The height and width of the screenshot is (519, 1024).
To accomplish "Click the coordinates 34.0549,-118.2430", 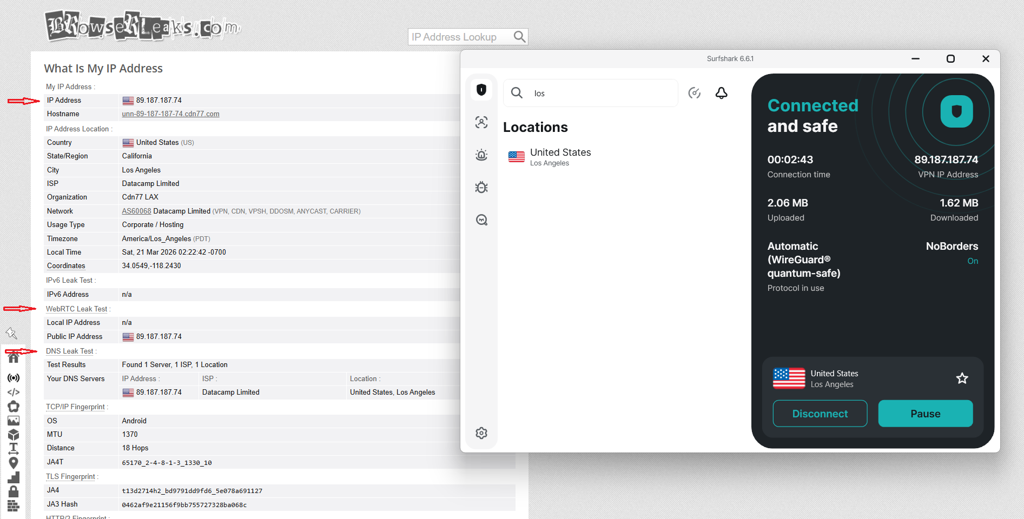I will point(151,266).
